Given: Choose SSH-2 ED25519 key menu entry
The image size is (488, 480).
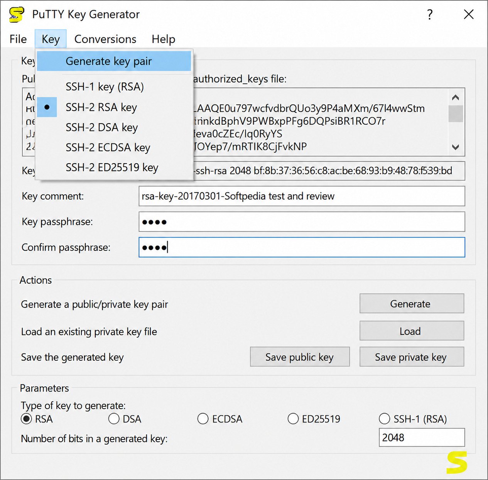Looking at the screenshot, I should point(114,167).
